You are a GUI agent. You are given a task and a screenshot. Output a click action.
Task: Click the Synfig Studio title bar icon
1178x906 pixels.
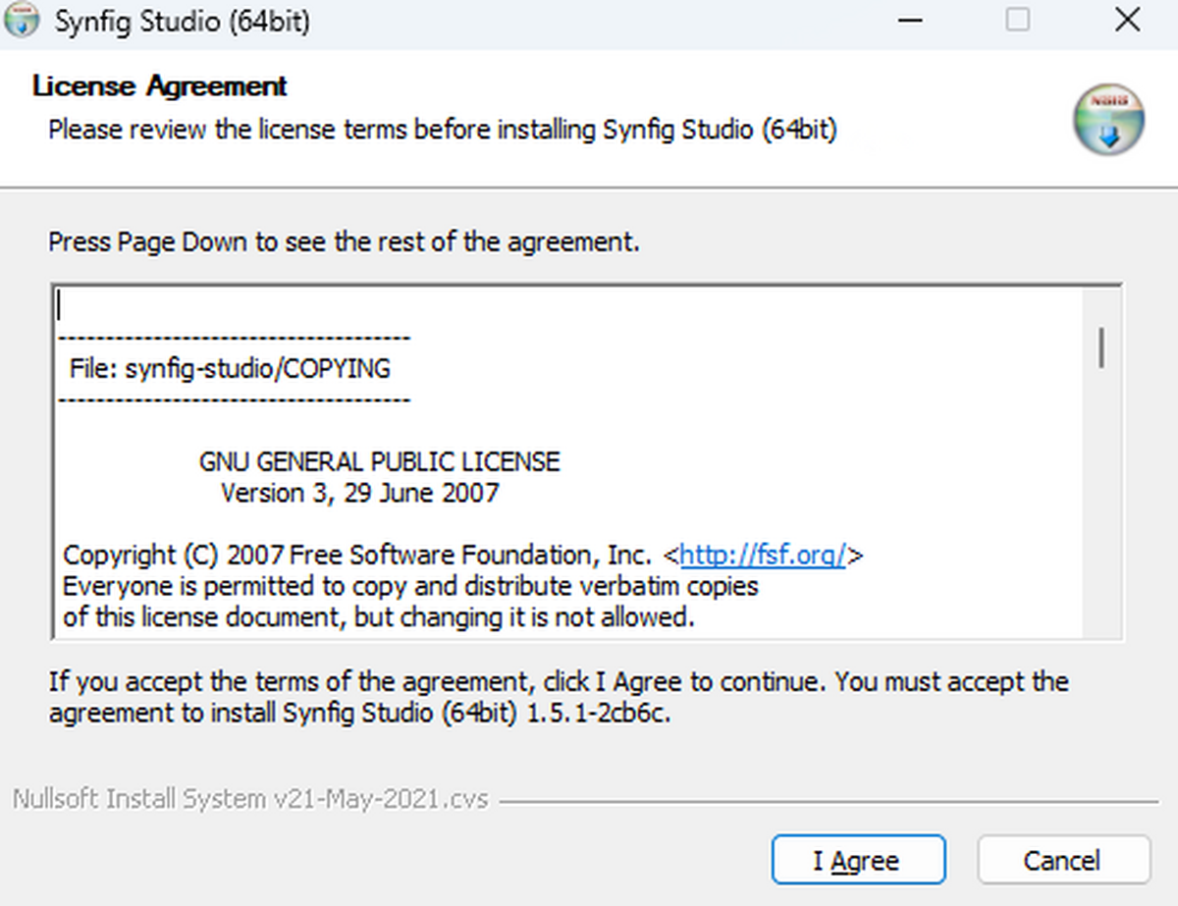[x=23, y=21]
